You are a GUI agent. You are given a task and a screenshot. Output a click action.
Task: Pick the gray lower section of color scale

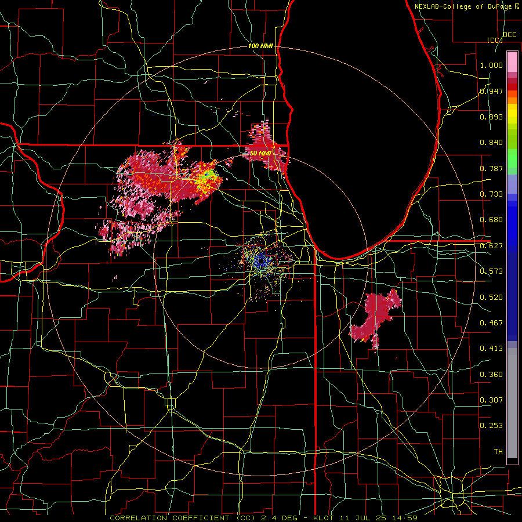[x=512, y=403]
